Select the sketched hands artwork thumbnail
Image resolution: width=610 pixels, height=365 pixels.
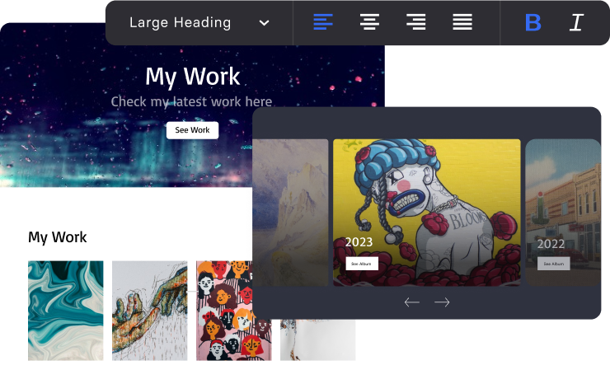tap(149, 310)
